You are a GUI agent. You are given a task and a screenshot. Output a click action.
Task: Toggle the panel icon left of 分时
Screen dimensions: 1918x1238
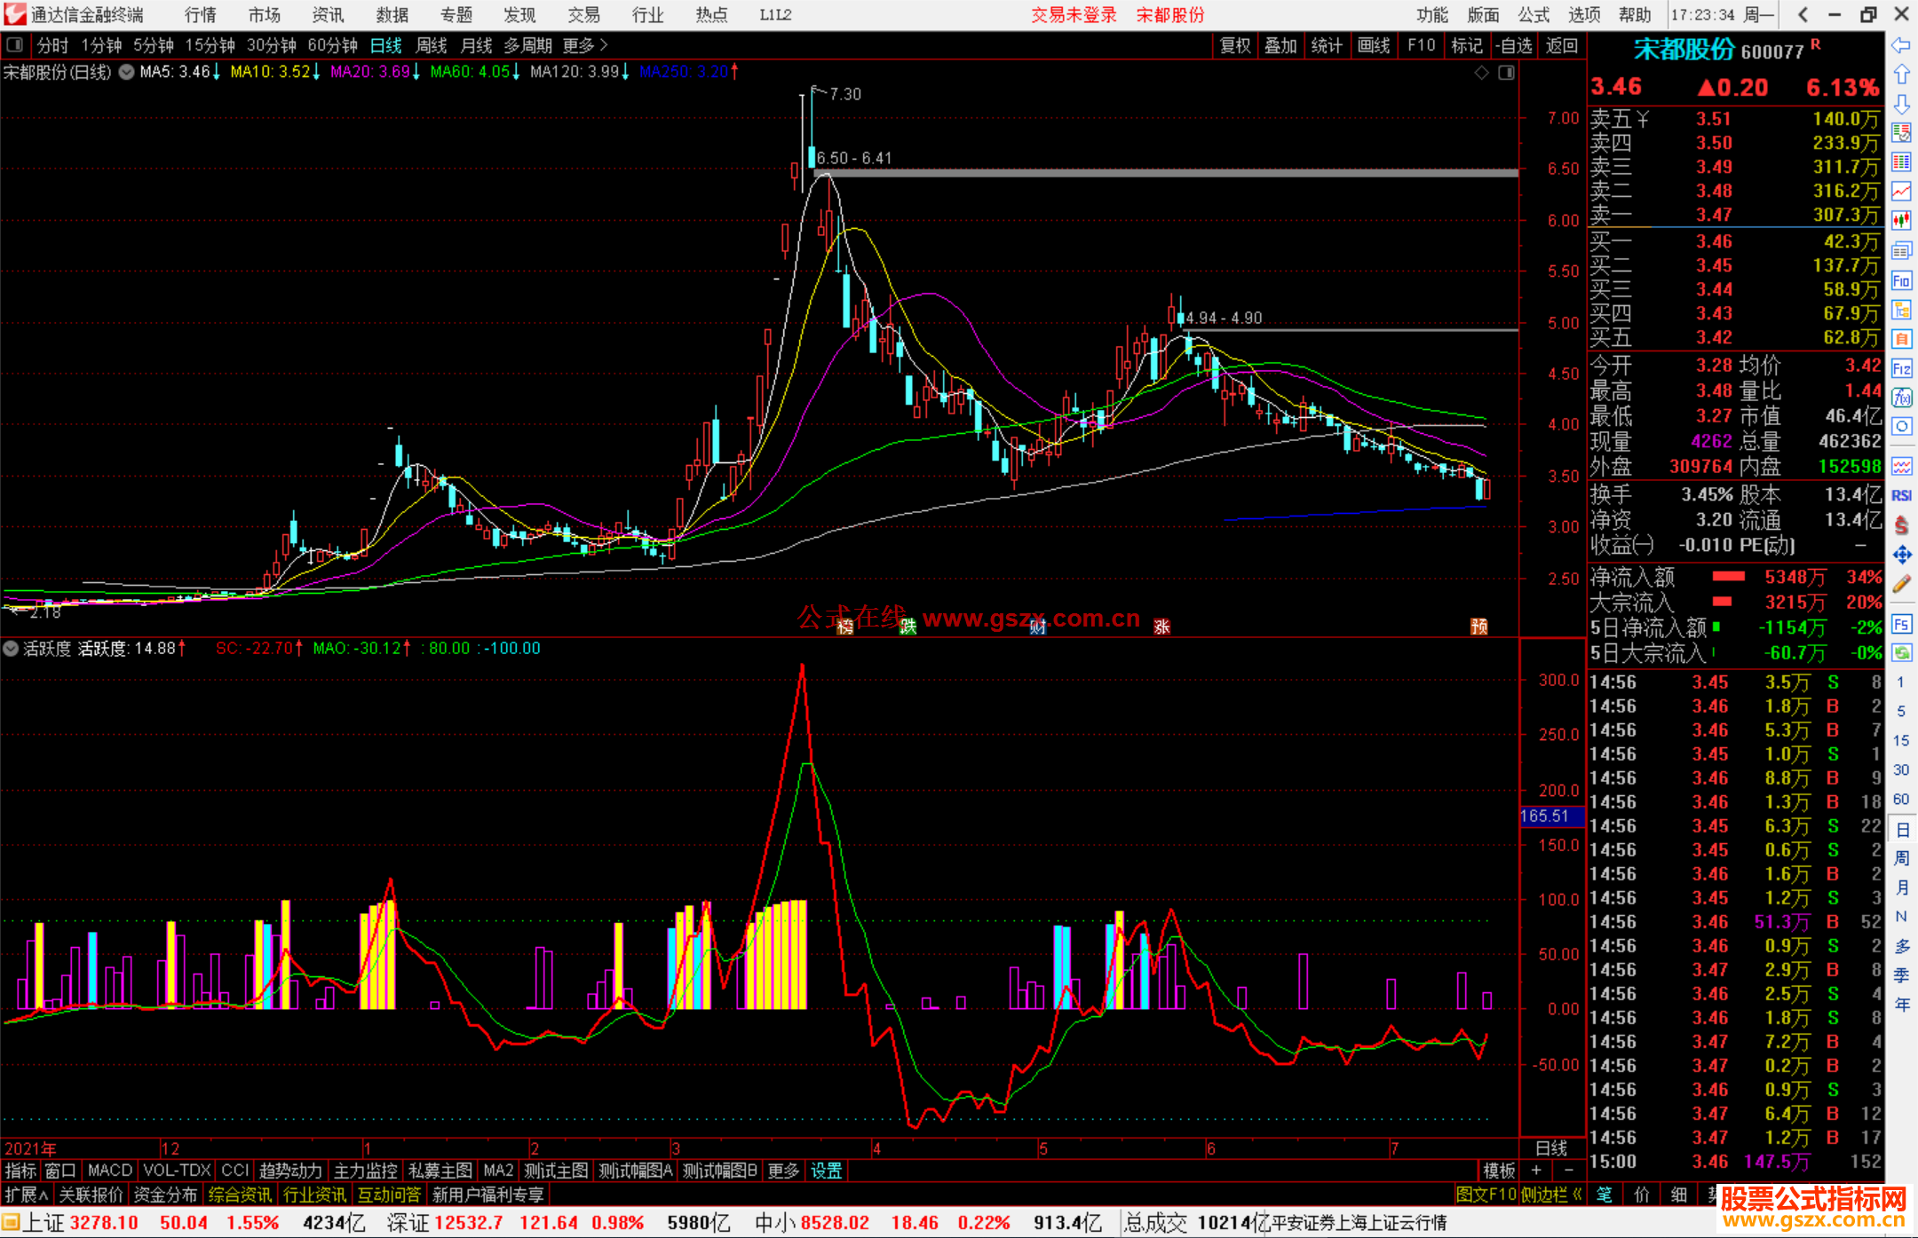(x=14, y=44)
